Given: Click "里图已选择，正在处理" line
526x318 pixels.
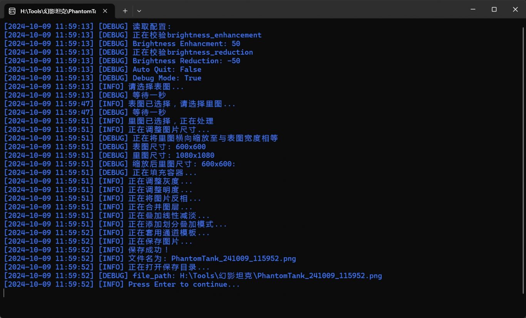Looking at the screenshot, I should tap(109, 121).
